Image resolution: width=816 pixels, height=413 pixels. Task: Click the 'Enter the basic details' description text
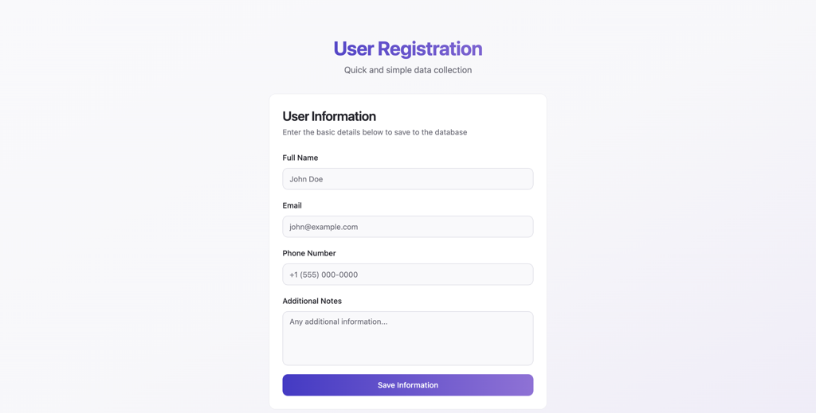click(375, 132)
